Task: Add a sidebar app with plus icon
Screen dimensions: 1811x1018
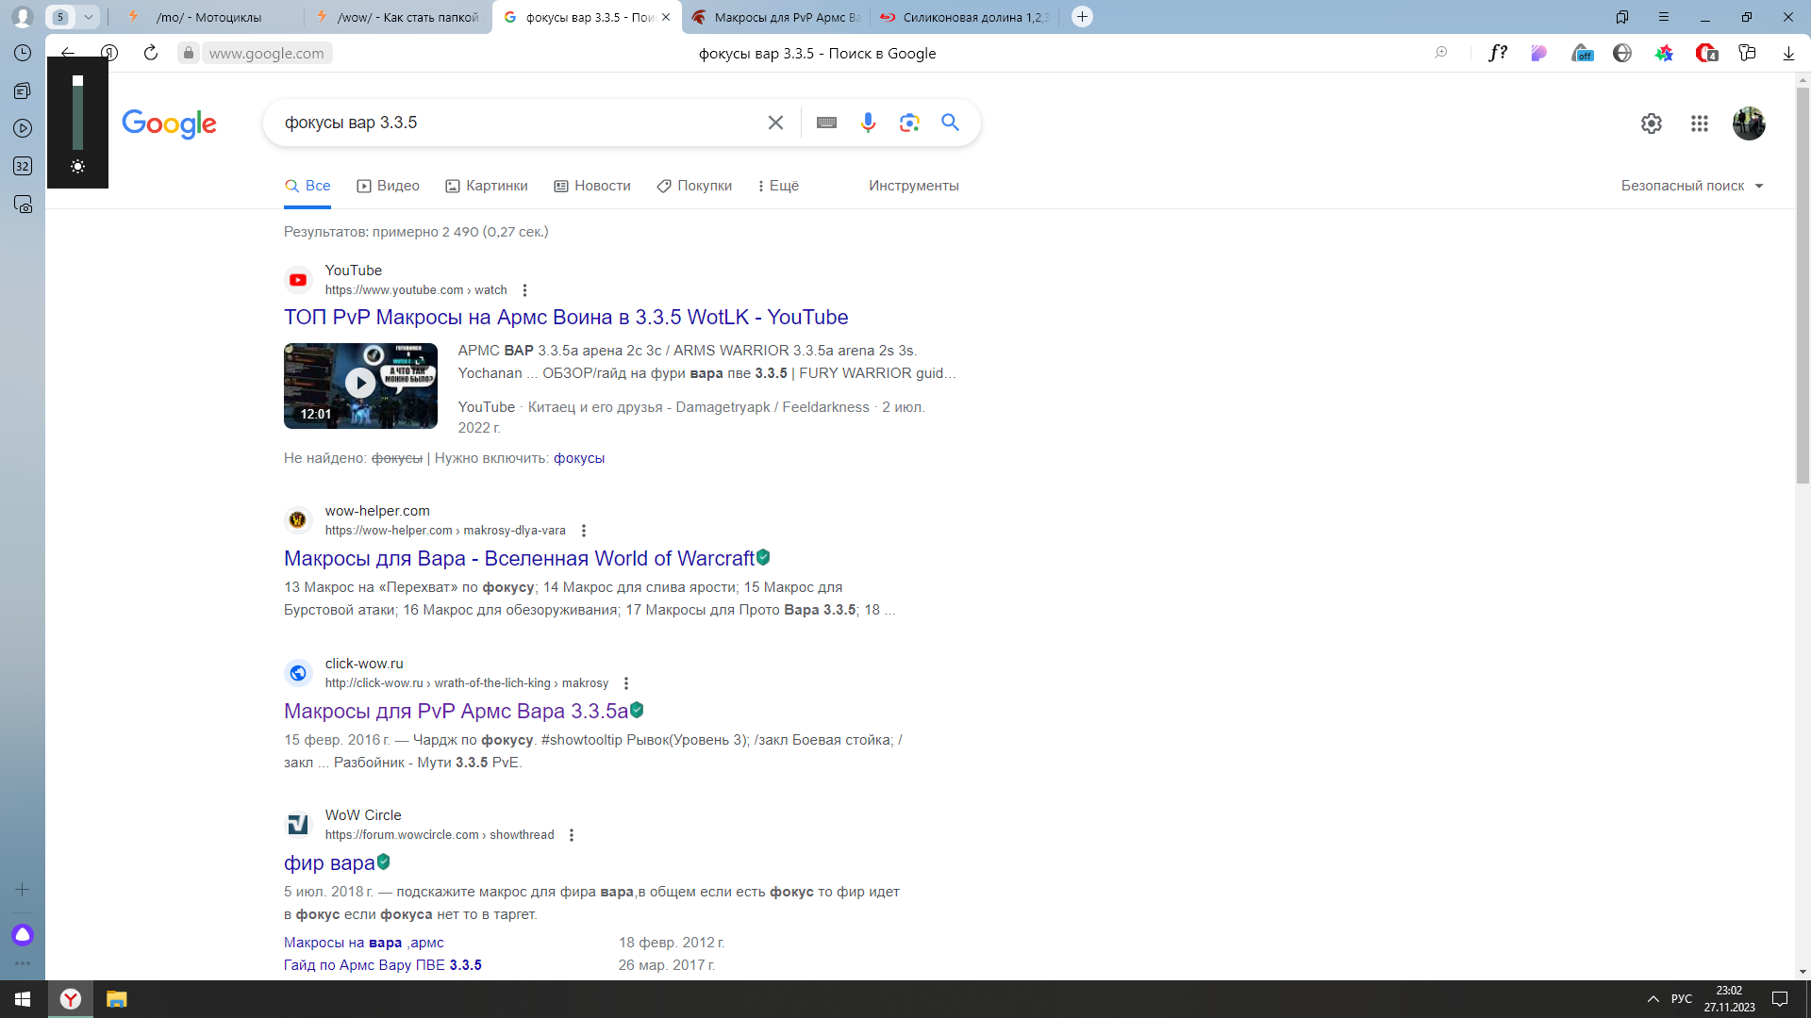Action: [23, 890]
